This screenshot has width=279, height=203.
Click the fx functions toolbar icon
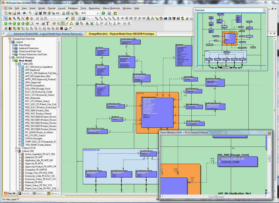pyautogui.click(x=153, y=18)
